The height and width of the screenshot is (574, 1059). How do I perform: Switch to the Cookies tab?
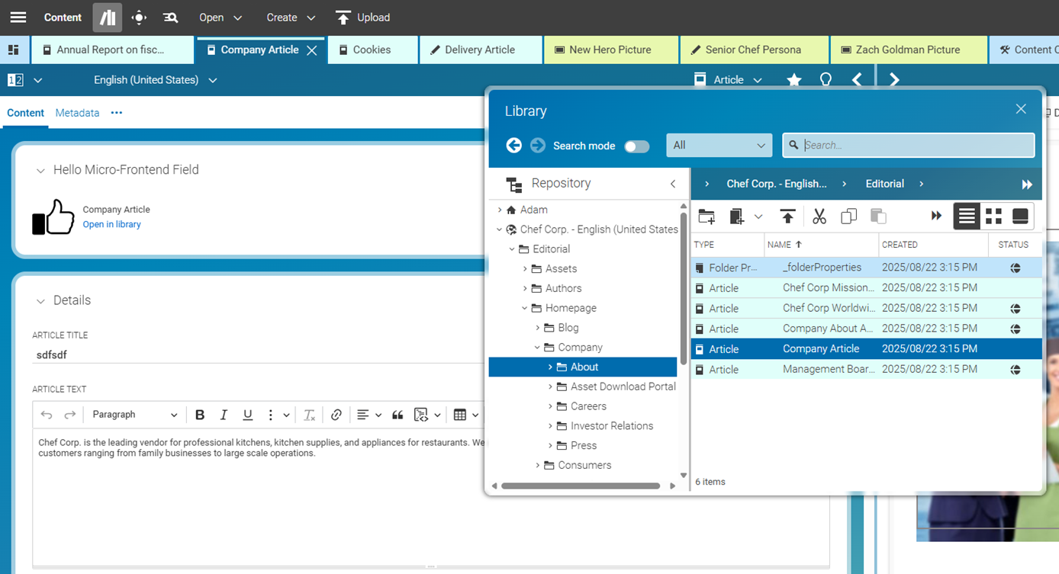[x=372, y=49]
